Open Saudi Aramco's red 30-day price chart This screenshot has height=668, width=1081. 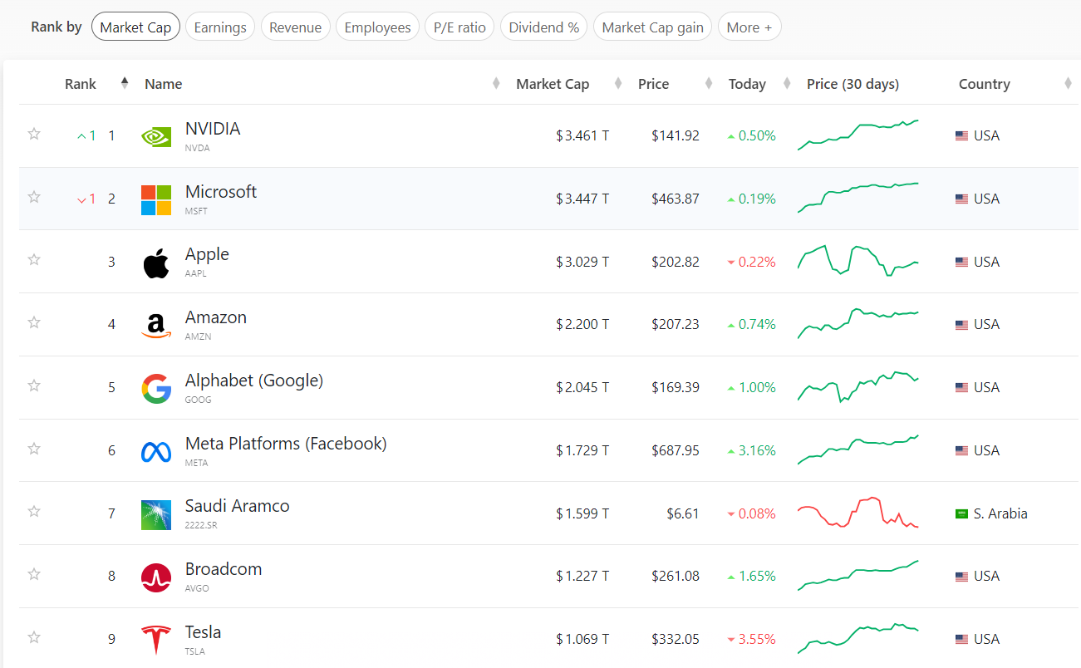pos(857,513)
